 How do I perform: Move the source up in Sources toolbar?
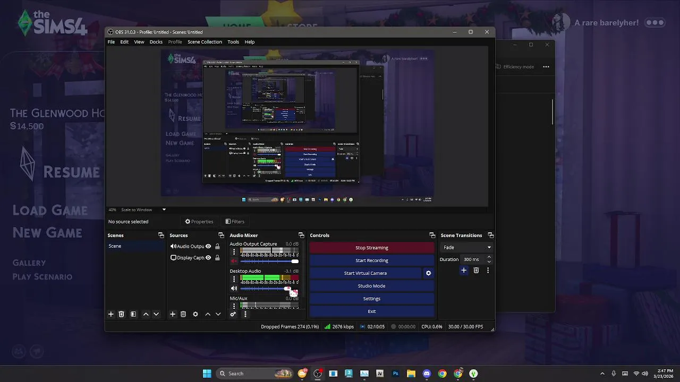tap(208, 314)
